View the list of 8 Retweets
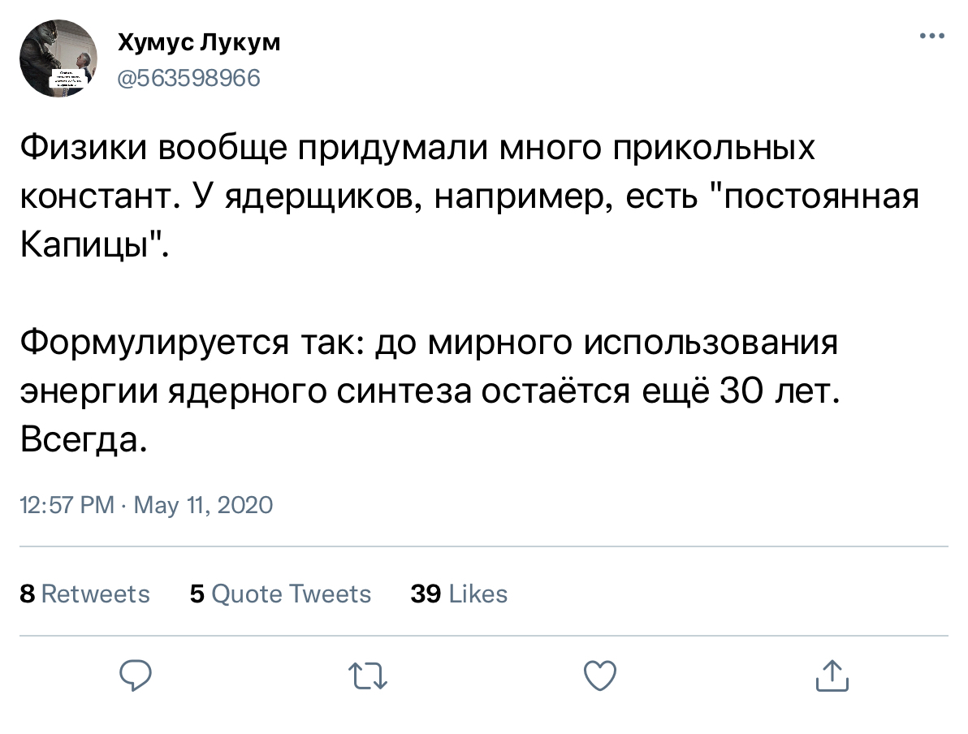This screenshot has height=734, width=968. click(x=84, y=594)
